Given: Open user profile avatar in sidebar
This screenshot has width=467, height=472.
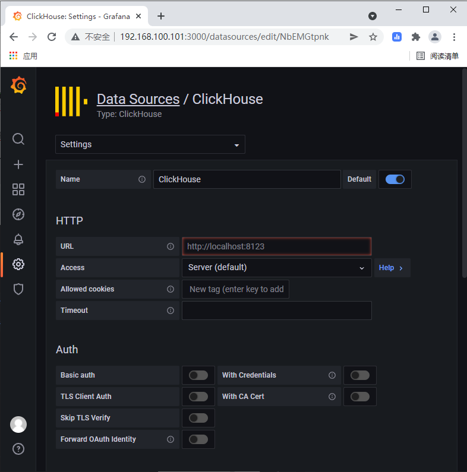Looking at the screenshot, I should coord(18,425).
